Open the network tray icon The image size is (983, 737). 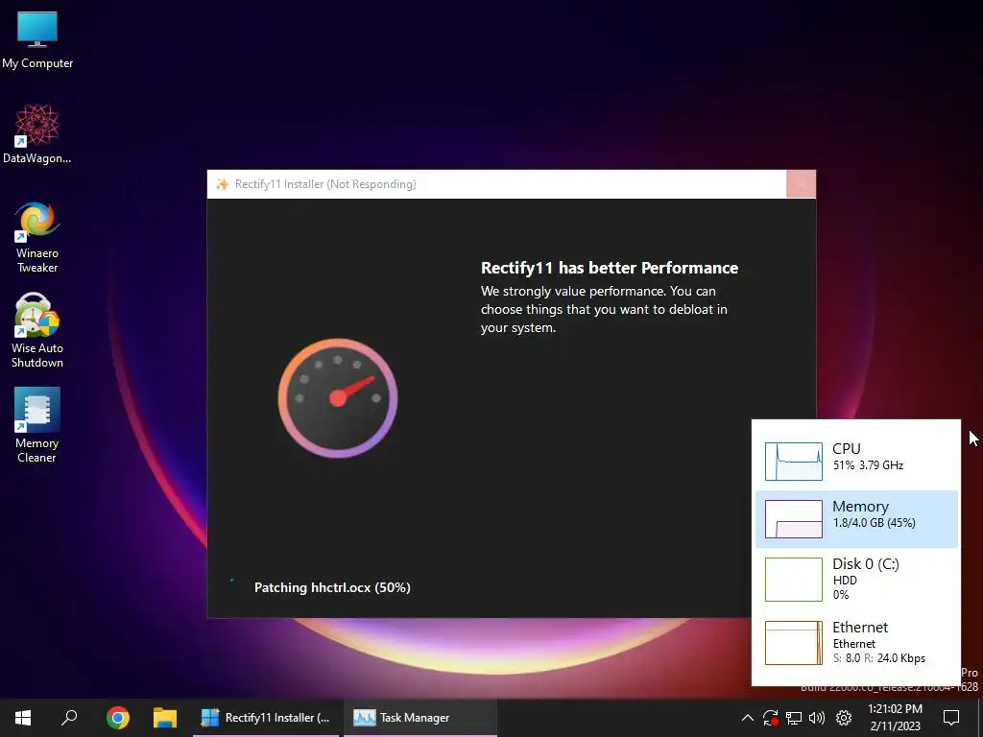click(794, 718)
